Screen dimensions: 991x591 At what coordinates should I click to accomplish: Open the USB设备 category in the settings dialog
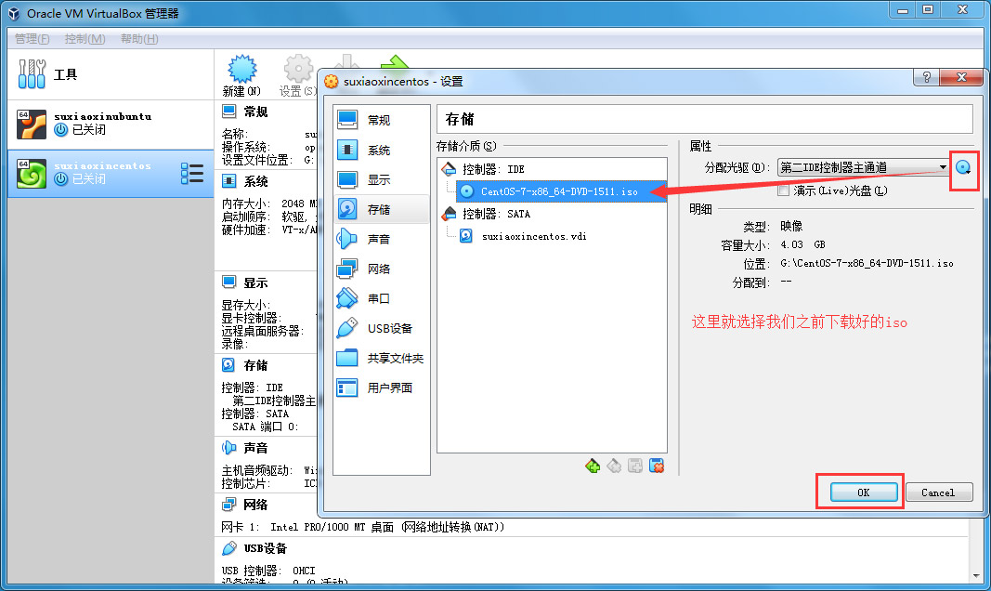pyautogui.click(x=381, y=328)
